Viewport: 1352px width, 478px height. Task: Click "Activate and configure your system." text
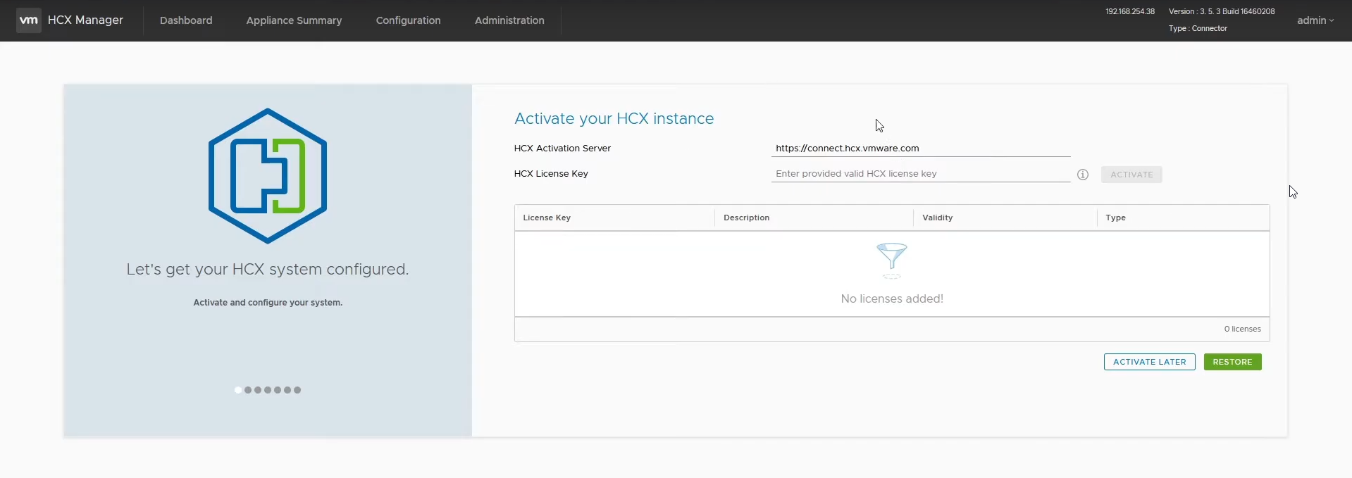click(268, 302)
